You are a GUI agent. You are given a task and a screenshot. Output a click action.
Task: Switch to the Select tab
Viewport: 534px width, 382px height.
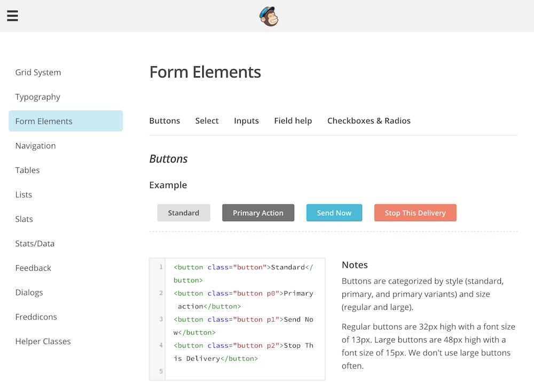click(x=207, y=121)
